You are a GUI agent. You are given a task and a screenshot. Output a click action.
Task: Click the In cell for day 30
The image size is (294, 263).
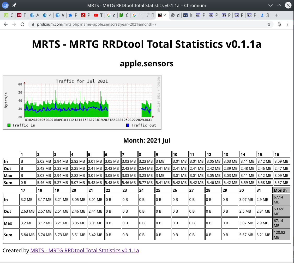(x=247, y=200)
